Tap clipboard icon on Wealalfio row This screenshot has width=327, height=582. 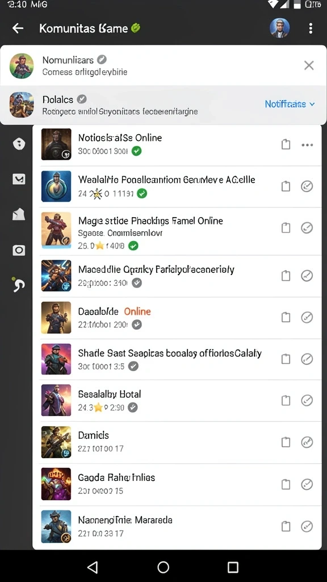(x=286, y=186)
